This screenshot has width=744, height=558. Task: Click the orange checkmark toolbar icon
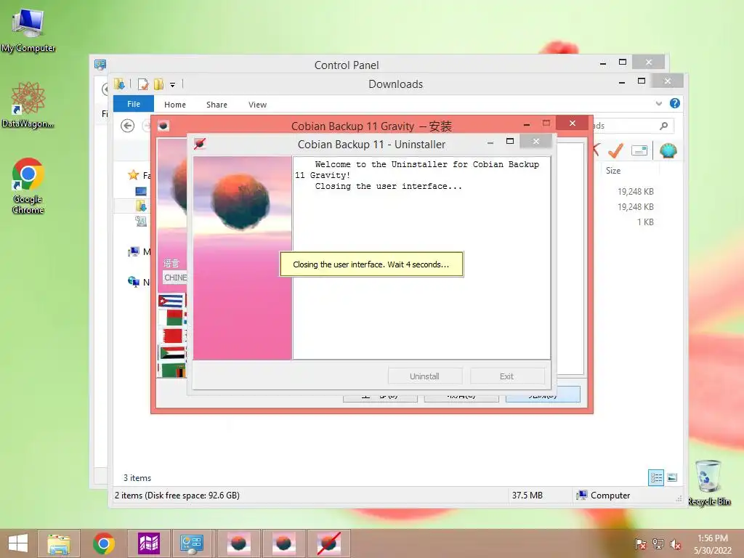615,150
